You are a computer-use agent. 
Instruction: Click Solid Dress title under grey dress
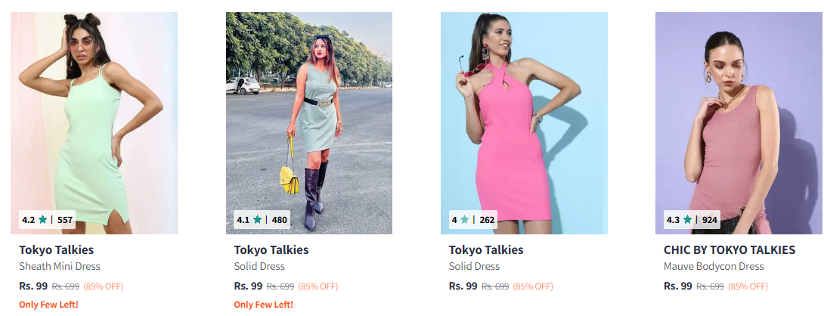259,267
